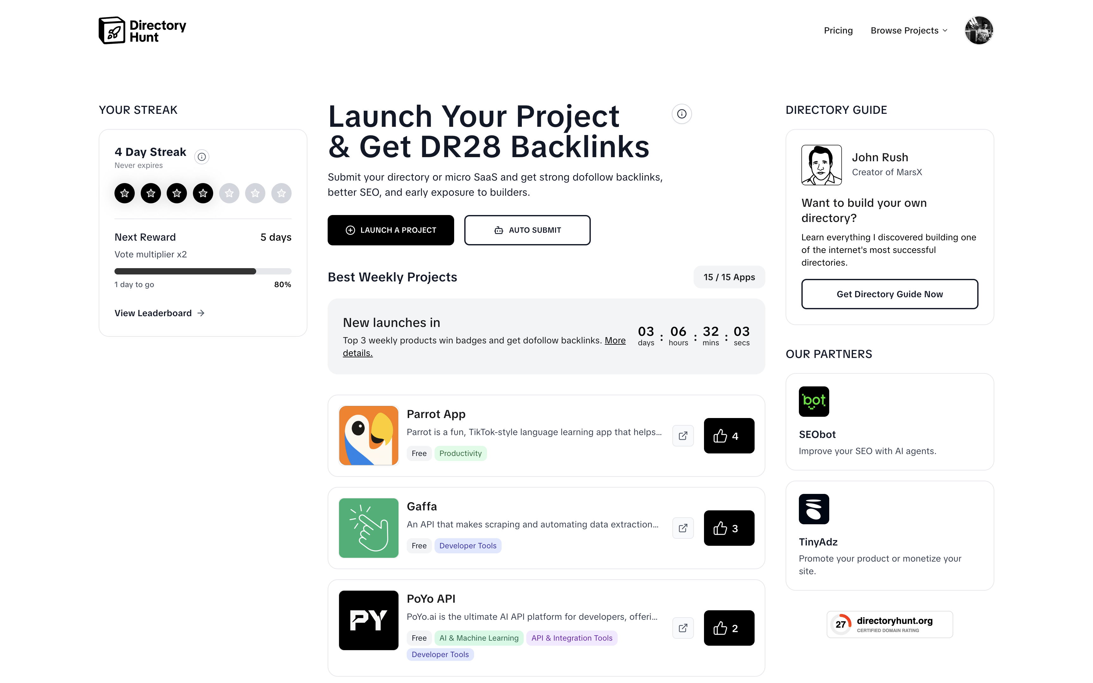Click the domain rating 27 badge
The width and height of the screenshot is (1093, 683).
click(889, 624)
